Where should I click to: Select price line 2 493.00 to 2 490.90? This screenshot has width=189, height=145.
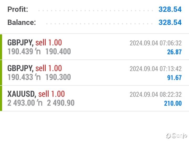click(41, 103)
